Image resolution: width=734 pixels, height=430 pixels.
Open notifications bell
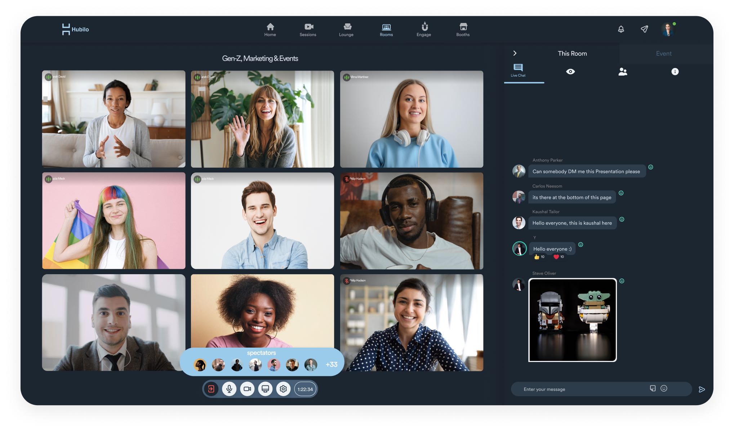pyautogui.click(x=621, y=29)
